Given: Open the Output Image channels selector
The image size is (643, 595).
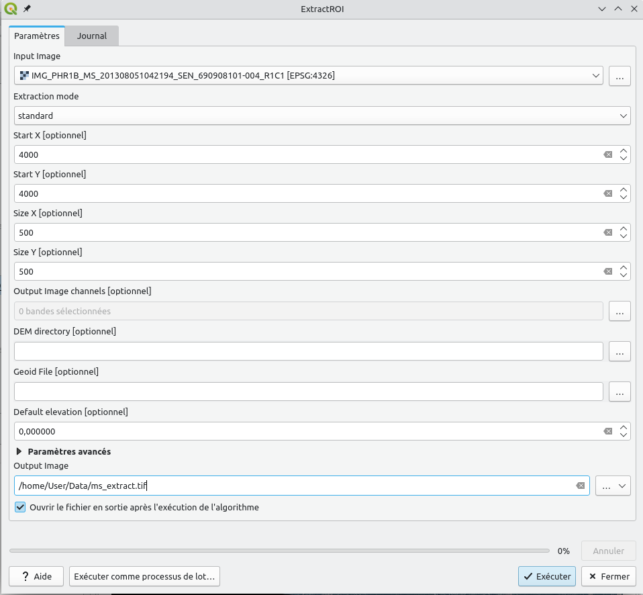Looking at the screenshot, I should (x=619, y=311).
